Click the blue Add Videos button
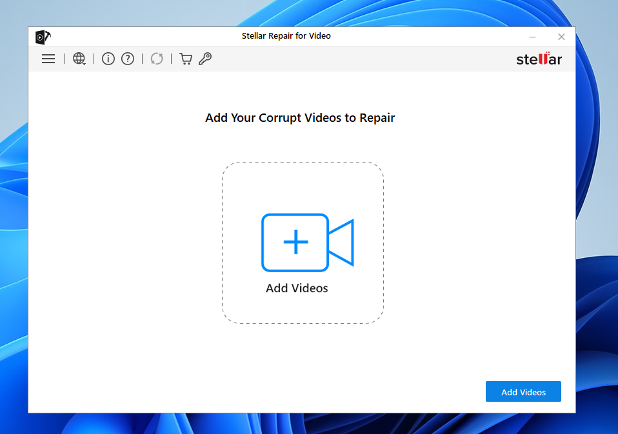The height and width of the screenshot is (434, 618). tap(523, 391)
